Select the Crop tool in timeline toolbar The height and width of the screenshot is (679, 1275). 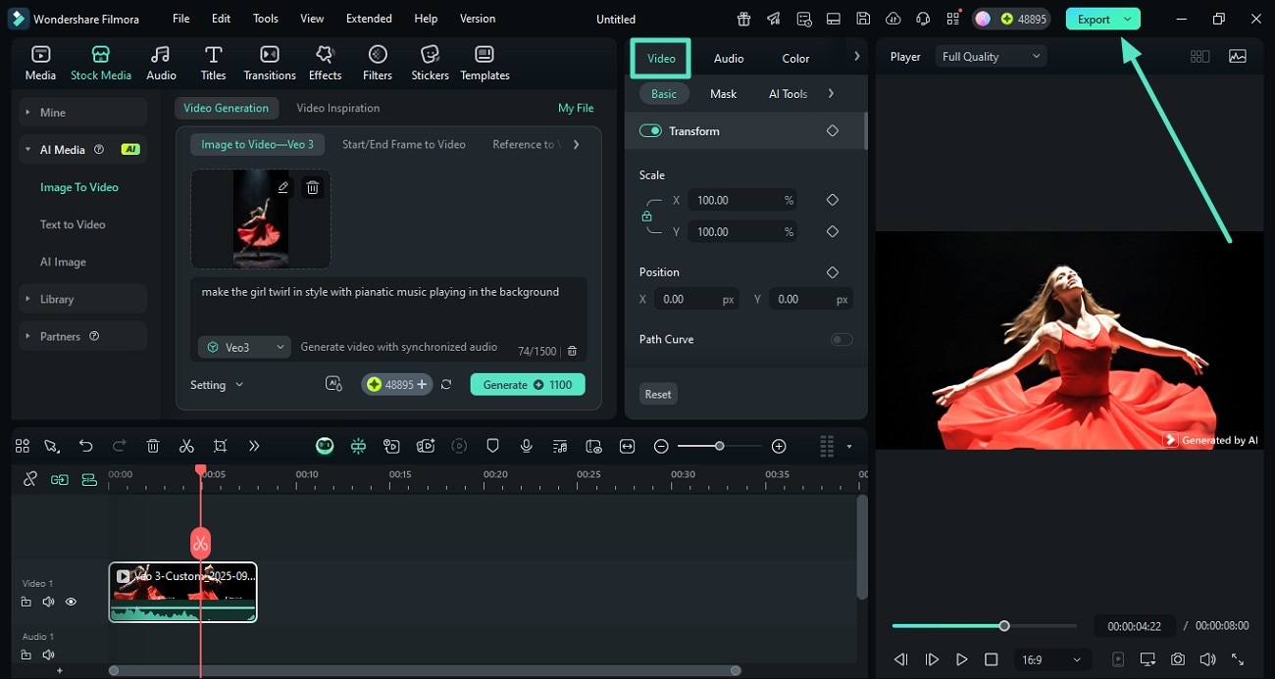pos(220,446)
